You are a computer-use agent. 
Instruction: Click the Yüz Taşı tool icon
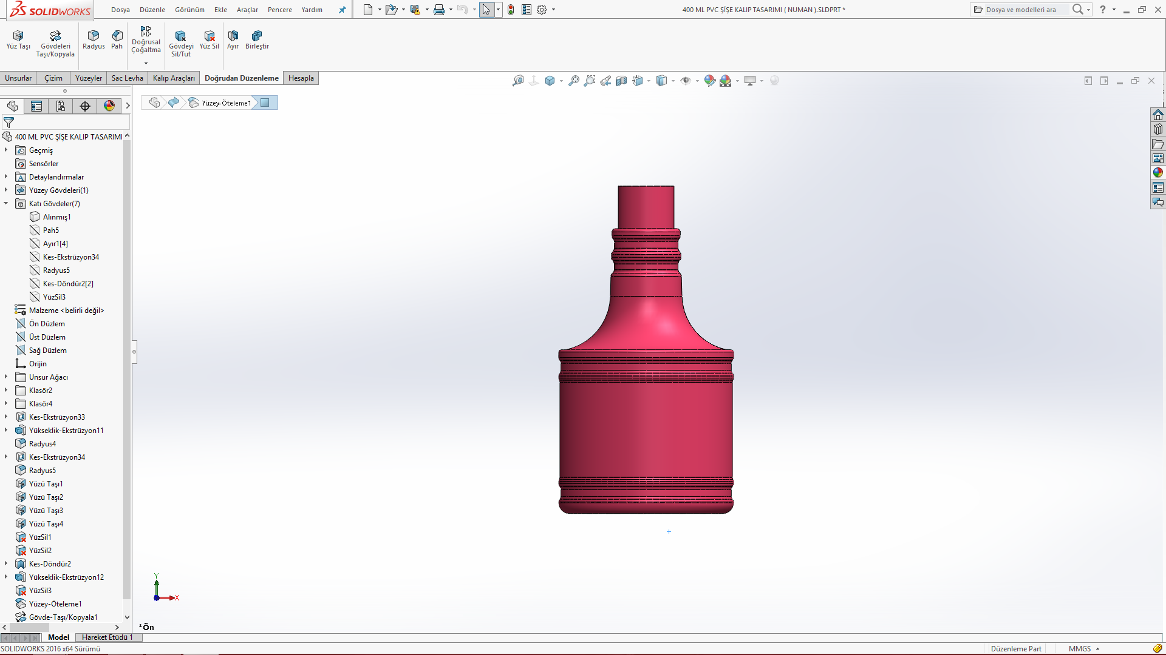tap(18, 36)
